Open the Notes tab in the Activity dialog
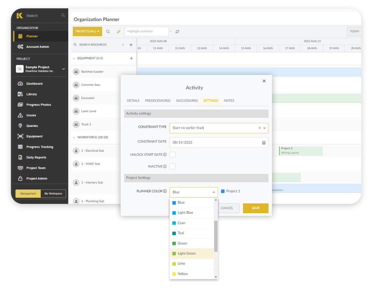 tap(229, 100)
